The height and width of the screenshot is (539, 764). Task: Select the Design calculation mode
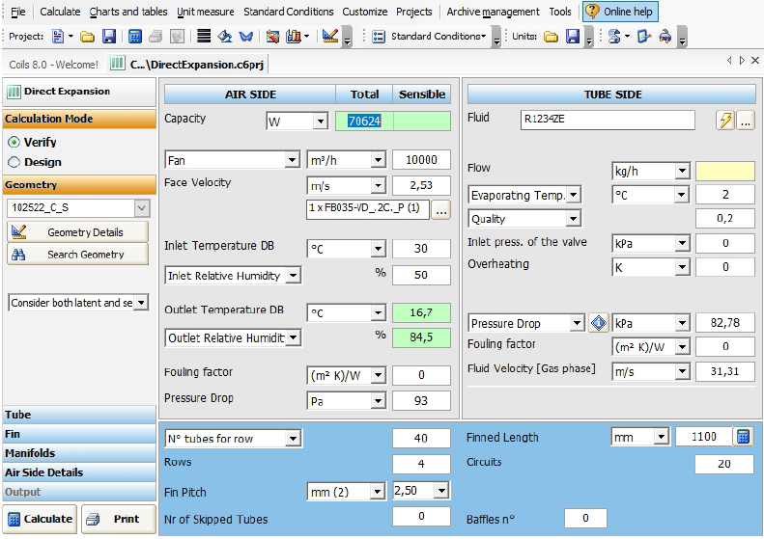point(14,162)
